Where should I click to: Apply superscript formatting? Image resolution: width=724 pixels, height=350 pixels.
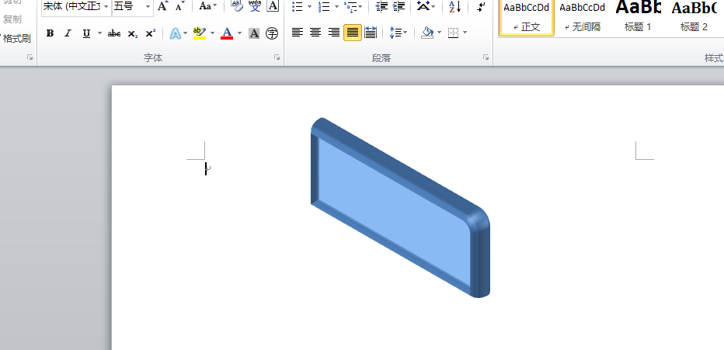151,33
